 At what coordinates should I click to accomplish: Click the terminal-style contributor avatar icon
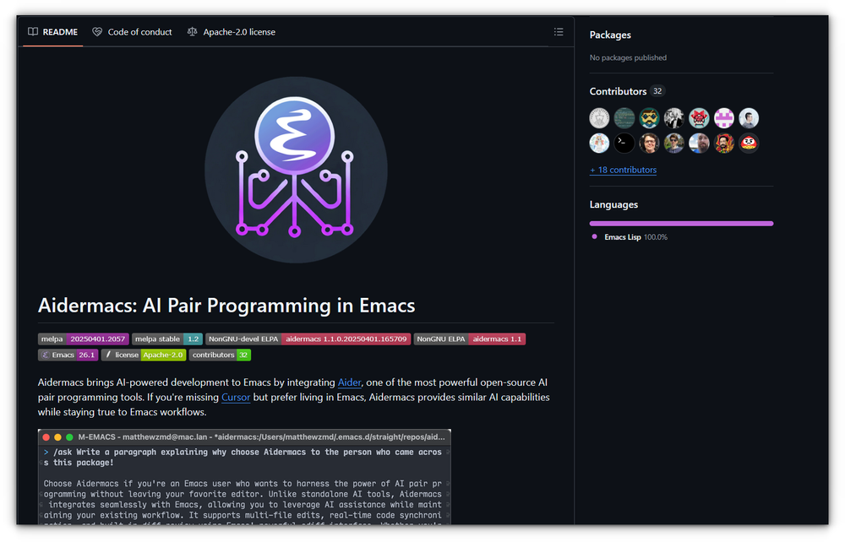point(624,143)
